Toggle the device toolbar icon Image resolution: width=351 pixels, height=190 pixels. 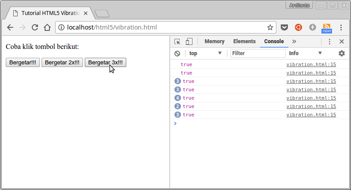click(x=189, y=41)
